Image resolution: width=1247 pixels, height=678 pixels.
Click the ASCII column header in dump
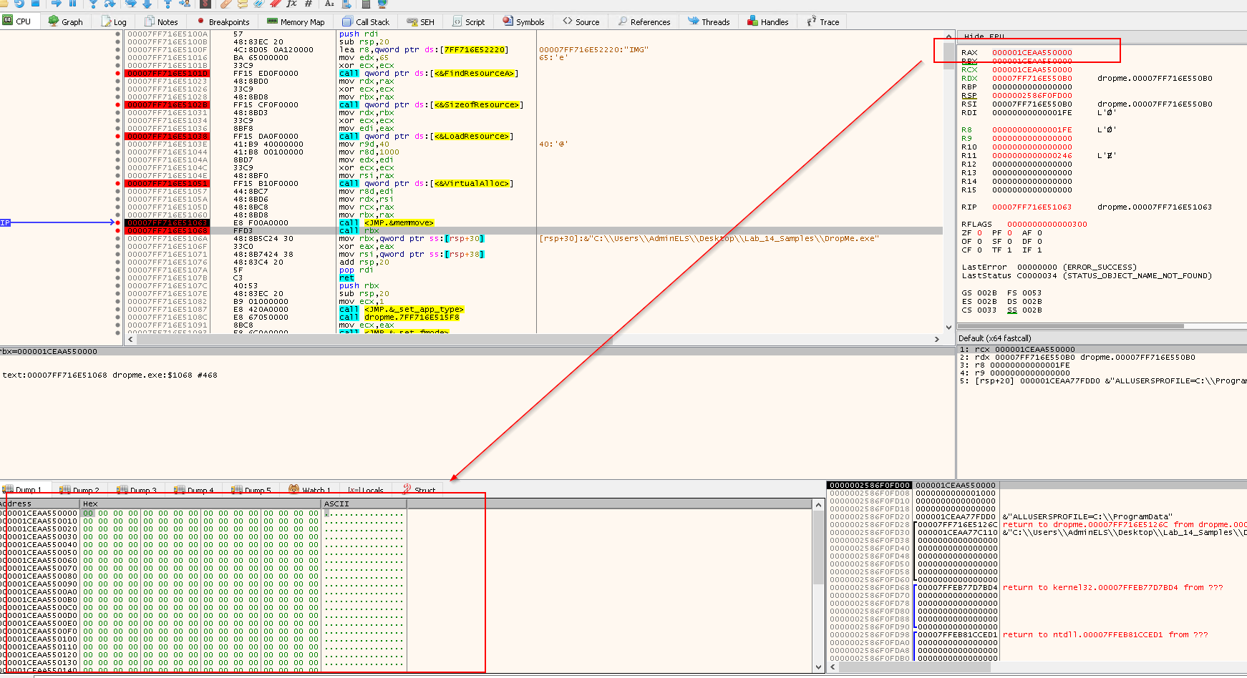[x=364, y=503]
